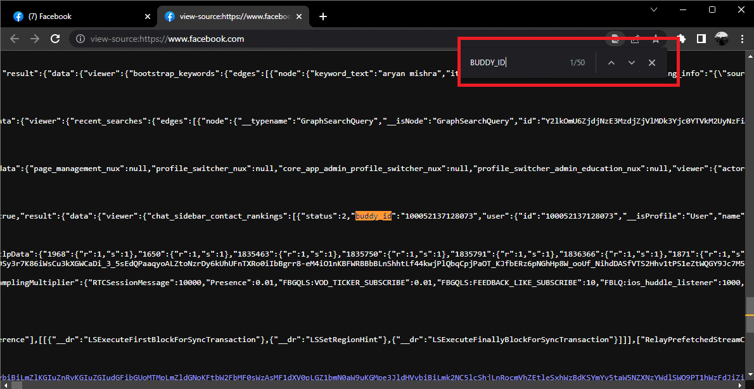Open a new browser tab
This screenshot has width=754, height=389.
point(323,17)
